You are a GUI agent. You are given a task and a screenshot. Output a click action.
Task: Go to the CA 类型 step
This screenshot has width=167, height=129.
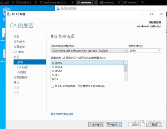pyautogui.click(x=19, y=52)
